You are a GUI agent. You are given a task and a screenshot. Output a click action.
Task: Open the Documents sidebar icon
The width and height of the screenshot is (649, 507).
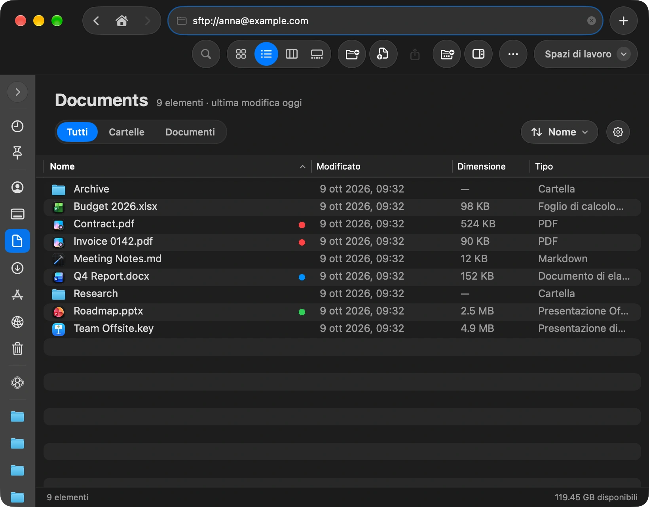pyautogui.click(x=17, y=241)
